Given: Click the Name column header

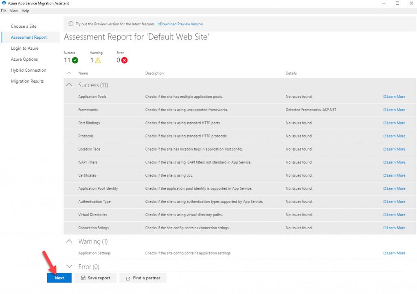Looking at the screenshot, I should [83, 73].
